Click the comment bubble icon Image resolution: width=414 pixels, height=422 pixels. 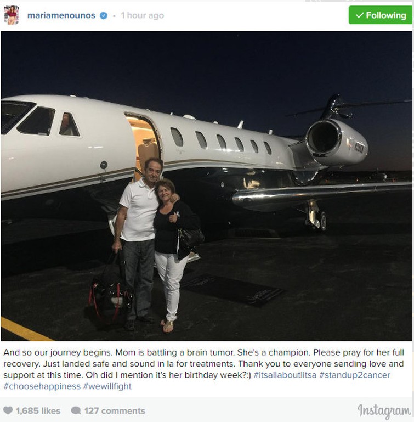point(76,410)
